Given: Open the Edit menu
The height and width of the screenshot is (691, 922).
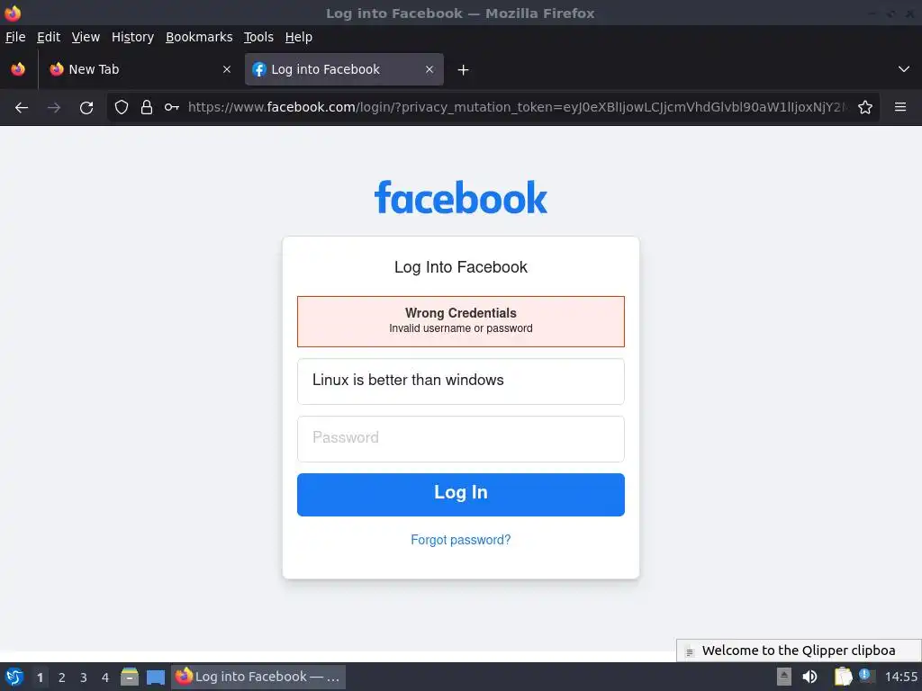Looking at the screenshot, I should click(49, 37).
